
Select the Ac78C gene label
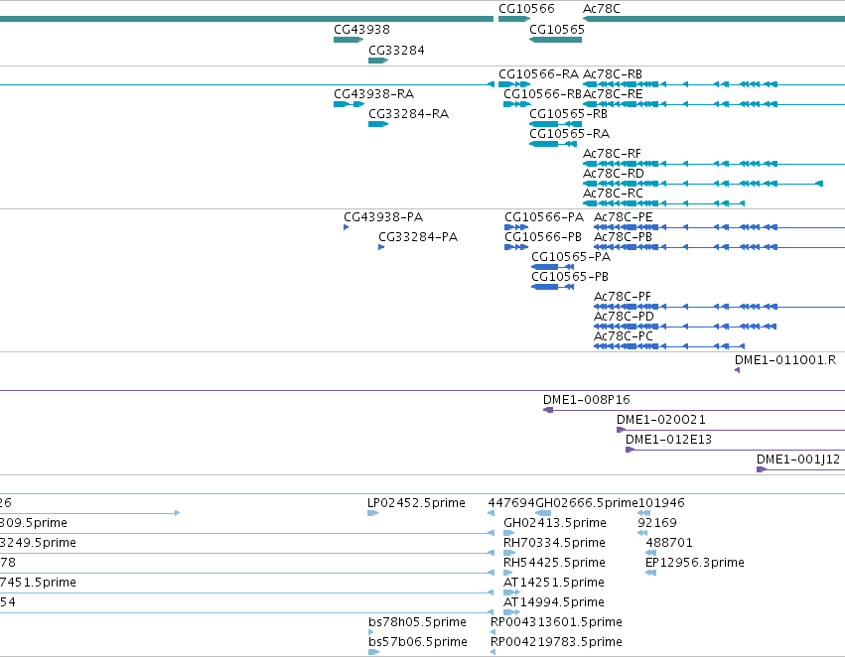coord(601,9)
